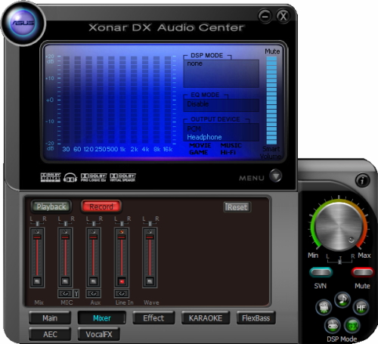
Task: Click the EQ MODE Disable field
Action: [222, 105]
